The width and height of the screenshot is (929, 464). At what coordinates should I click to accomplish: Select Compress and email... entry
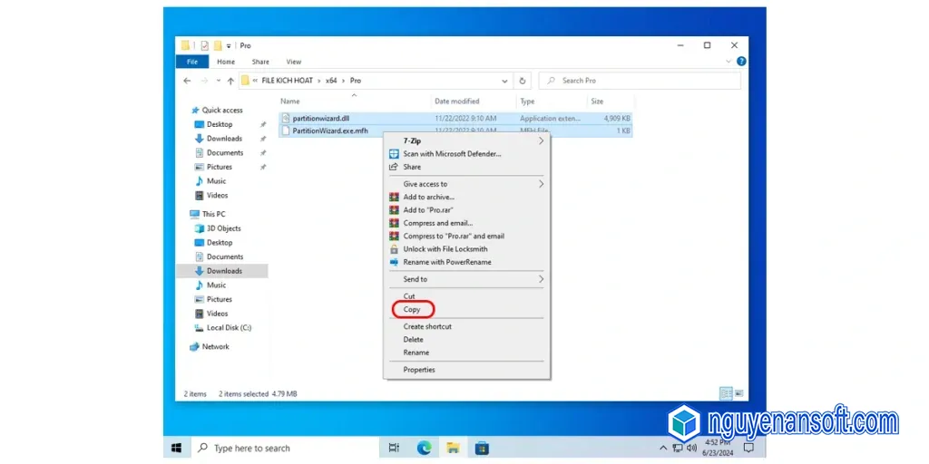click(x=466, y=223)
